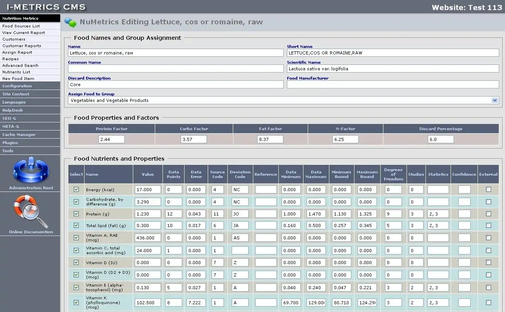The height and width of the screenshot is (312, 505).
Task: Expand the Plugins sidebar section
Action: click(x=10, y=143)
